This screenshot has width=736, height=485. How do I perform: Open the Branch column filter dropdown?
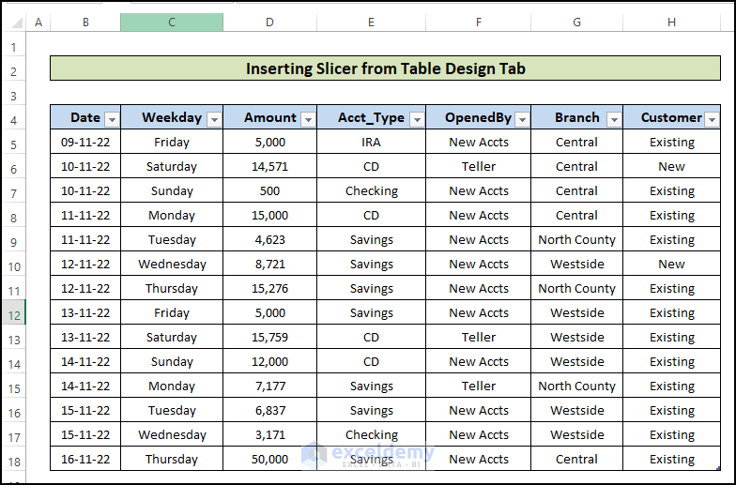613,119
